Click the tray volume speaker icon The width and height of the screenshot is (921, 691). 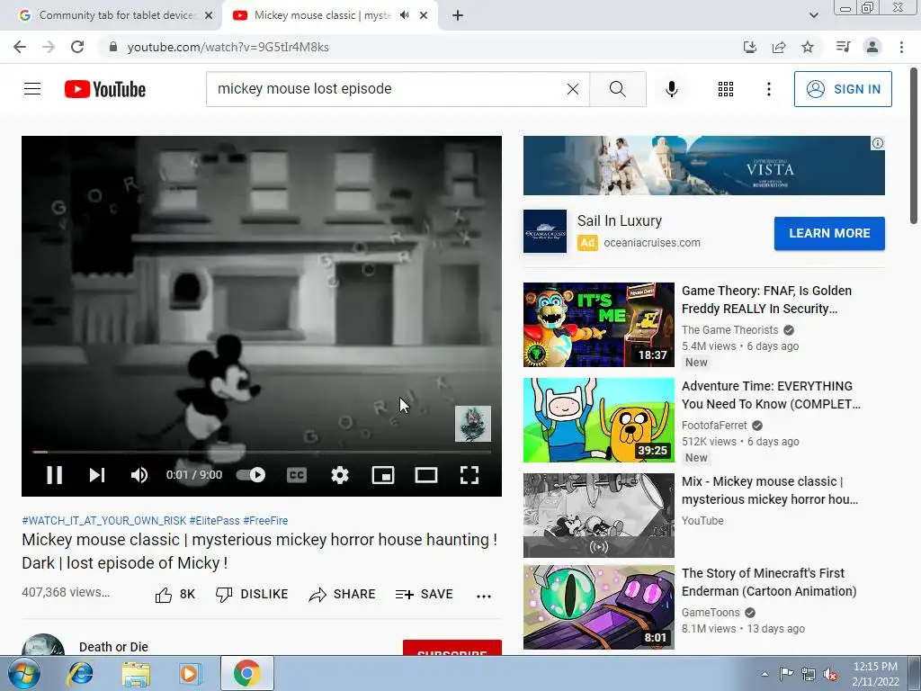(830, 675)
